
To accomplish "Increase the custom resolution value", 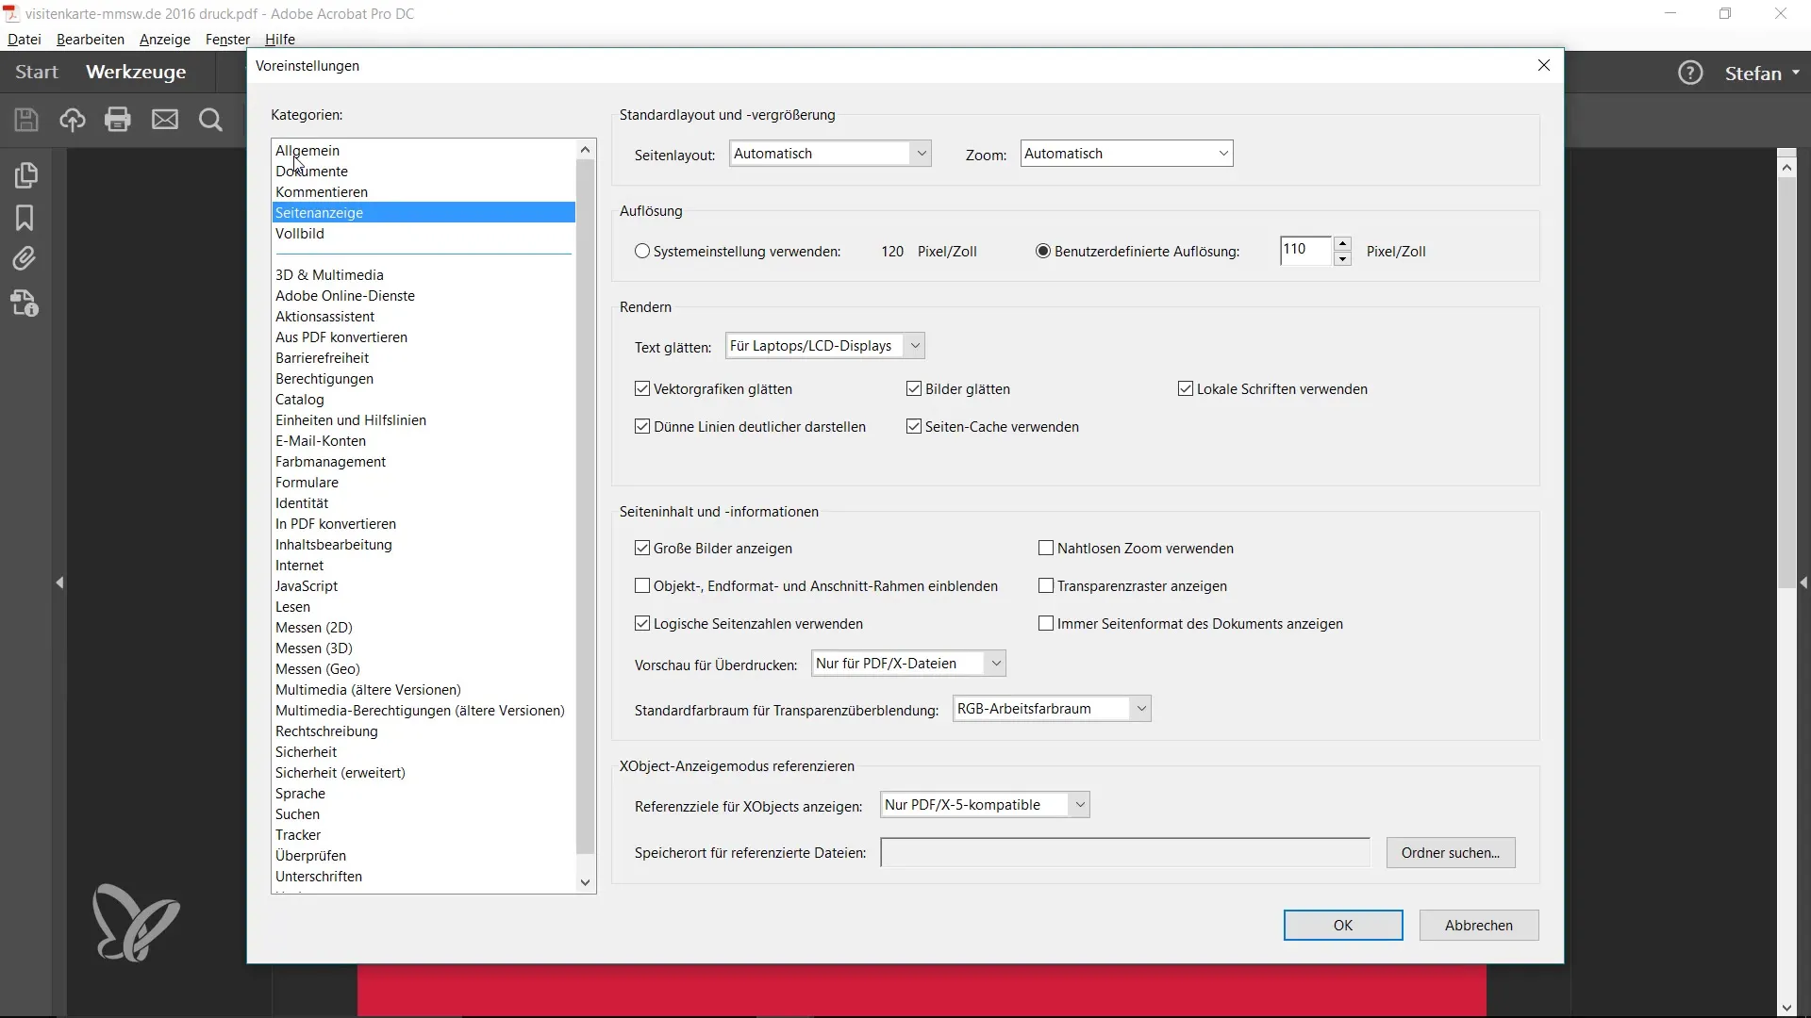I will pos(1343,244).
